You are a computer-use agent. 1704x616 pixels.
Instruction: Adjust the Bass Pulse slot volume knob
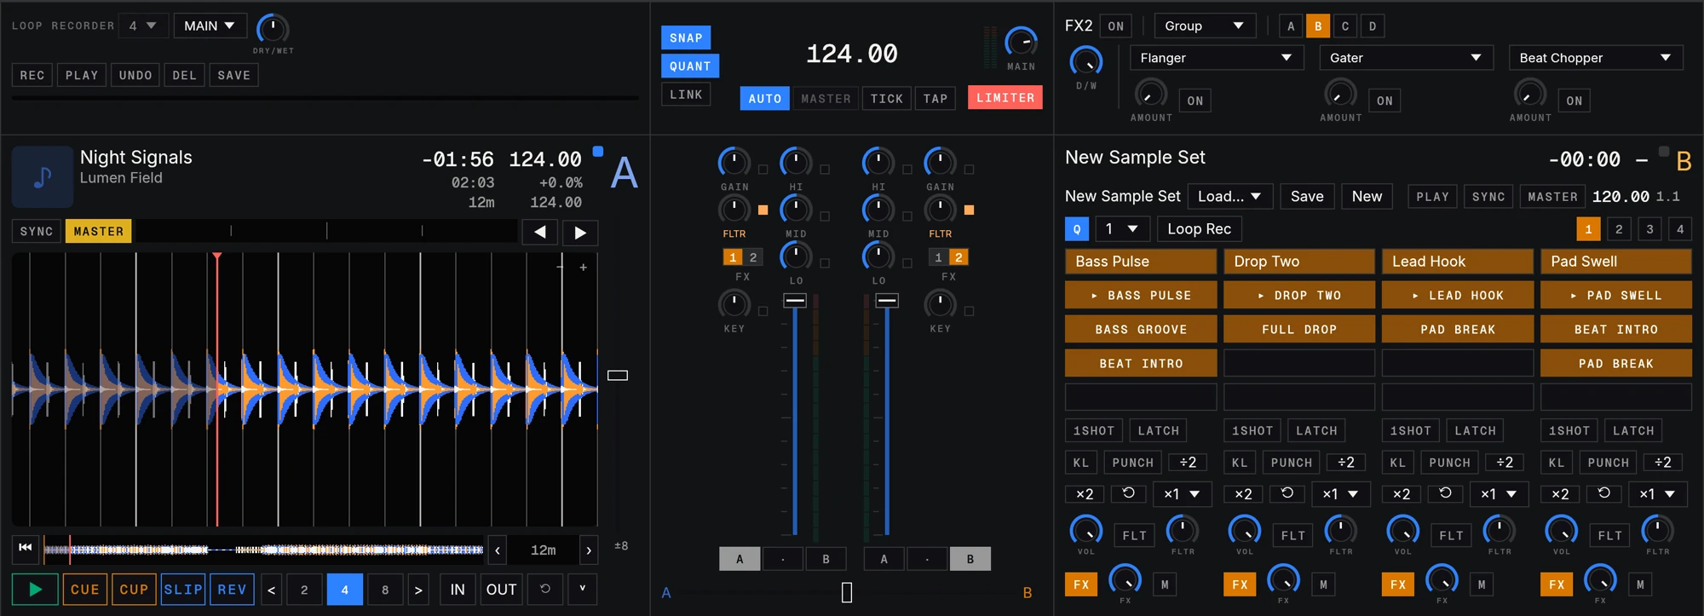[1085, 530]
